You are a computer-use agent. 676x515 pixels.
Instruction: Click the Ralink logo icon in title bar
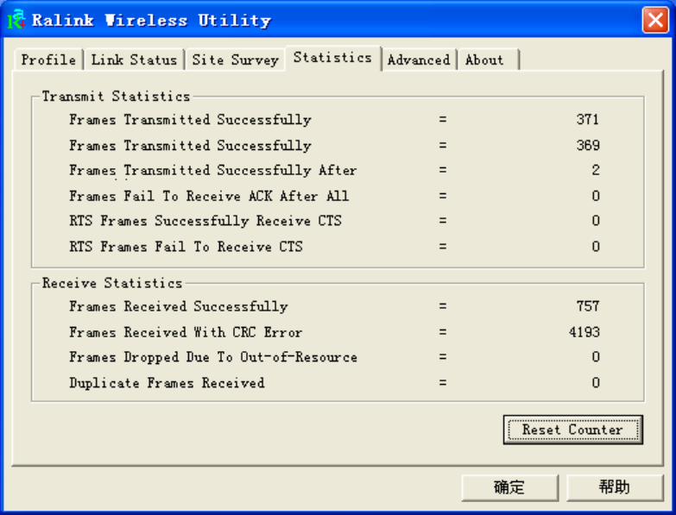coord(16,20)
